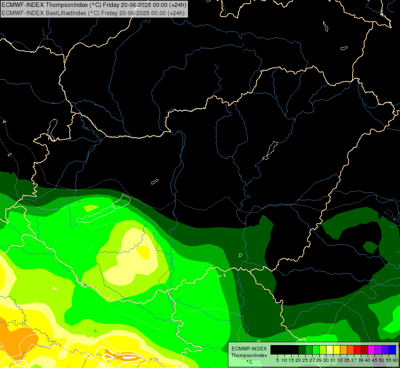Image resolution: width=400 pixels, height=368 pixels.
Task: Click 'ECMWF-INDEX' label inside the legend box
Action: [249, 349]
